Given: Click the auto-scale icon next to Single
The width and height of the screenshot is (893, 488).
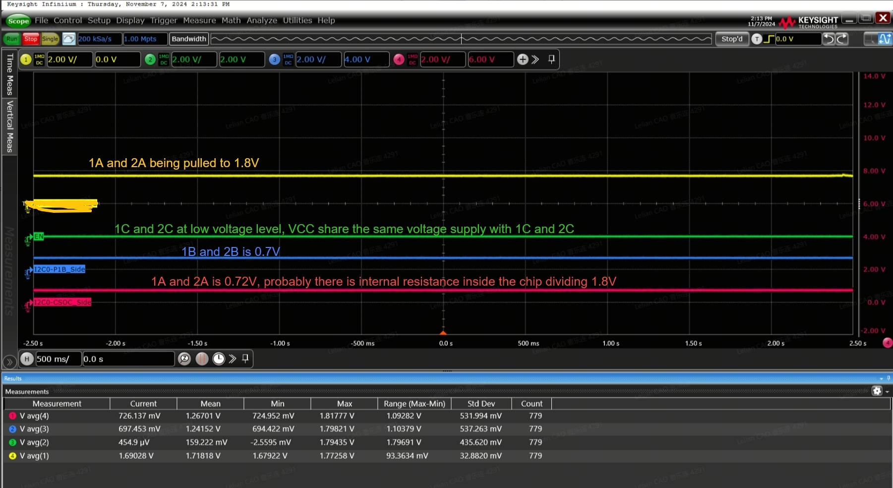Looking at the screenshot, I should [x=69, y=39].
